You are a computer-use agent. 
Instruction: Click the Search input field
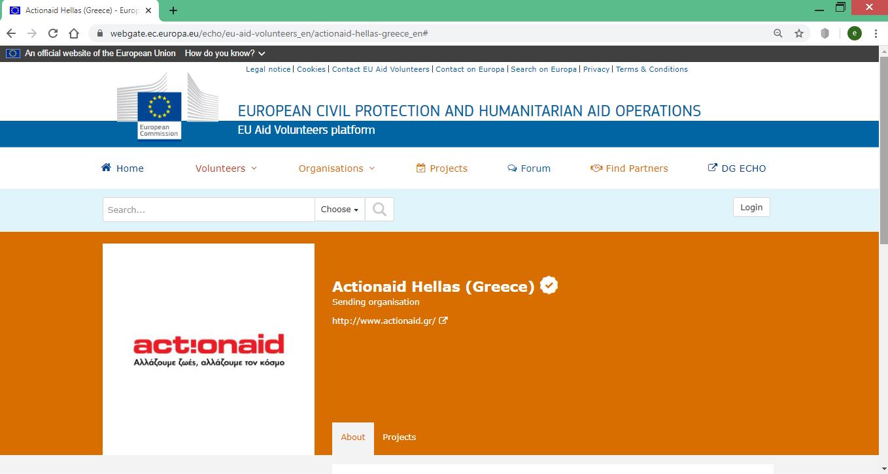pos(209,210)
